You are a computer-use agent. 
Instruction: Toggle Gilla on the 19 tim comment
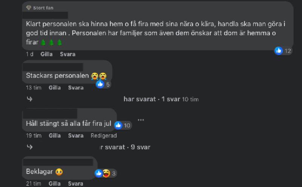tap(55, 136)
